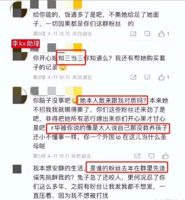The image size is (185, 200).
Task: Share the 第5楼 comment
Action: tap(138, 156)
